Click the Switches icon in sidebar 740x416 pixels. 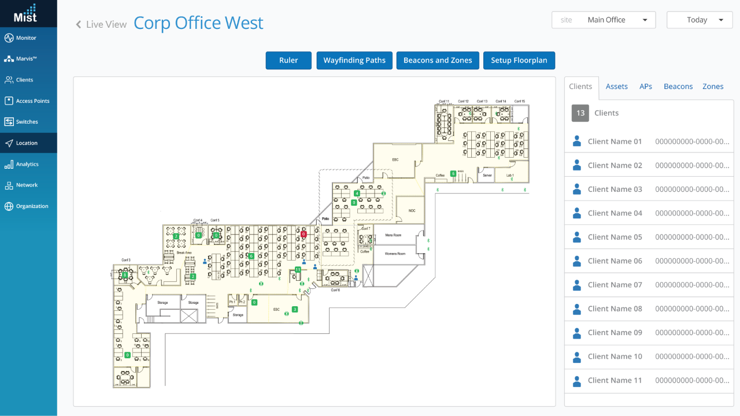point(9,122)
